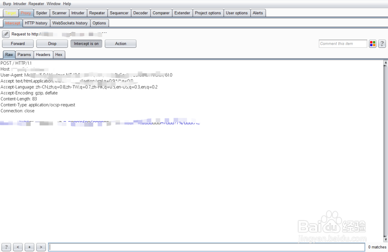This screenshot has height=252, width=388.
Task: Click the Comment this item field
Action: click(343, 43)
